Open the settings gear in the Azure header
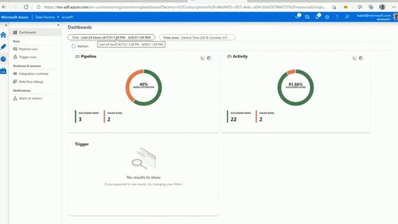 [327, 17]
